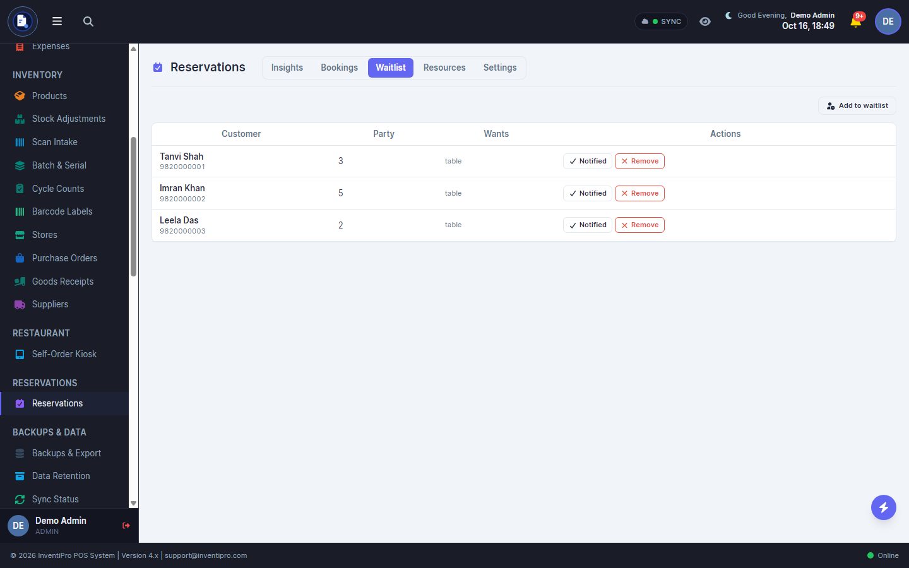Click the Online status indicator
Screen dimensions: 909x568
coord(883,555)
